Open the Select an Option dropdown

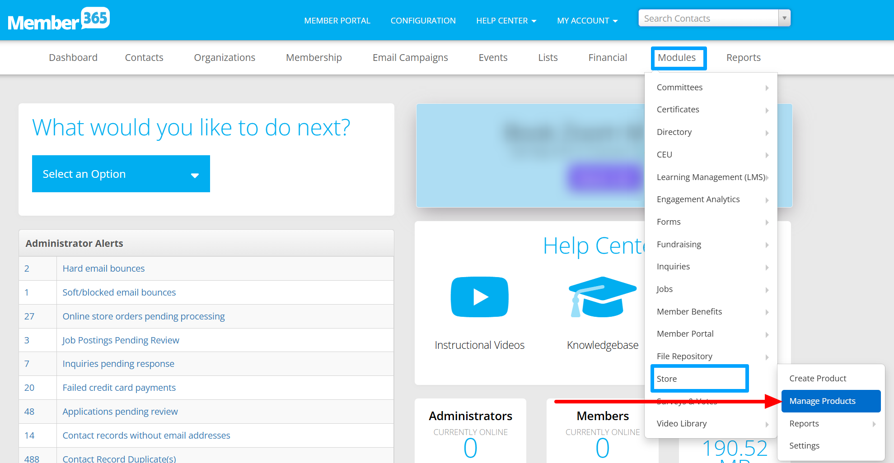121,174
